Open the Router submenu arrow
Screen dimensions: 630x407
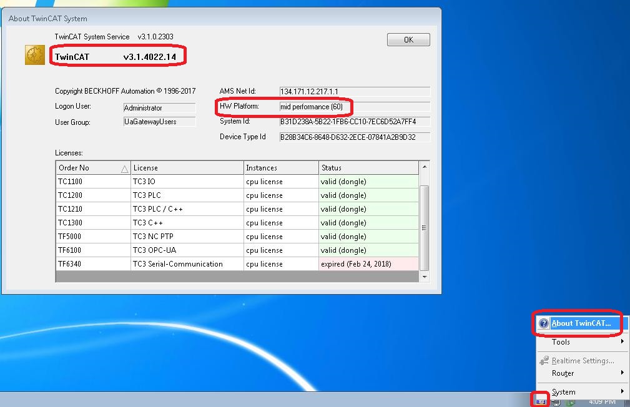click(x=622, y=373)
